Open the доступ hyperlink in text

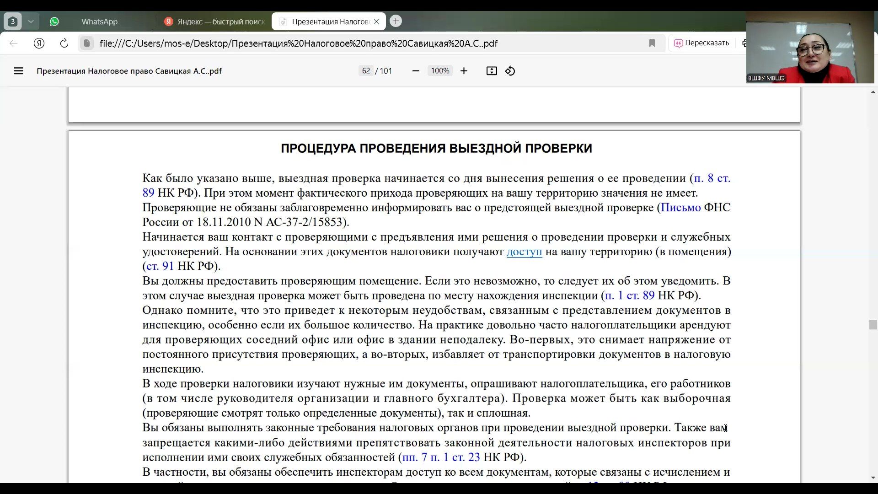(x=524, y=252)
